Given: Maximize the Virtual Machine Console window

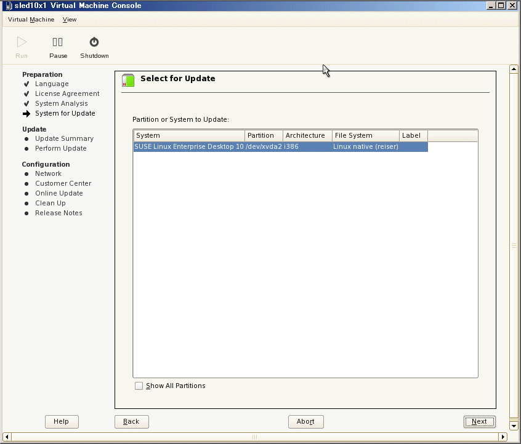Looking at the screenshot, I should point(501,6).
